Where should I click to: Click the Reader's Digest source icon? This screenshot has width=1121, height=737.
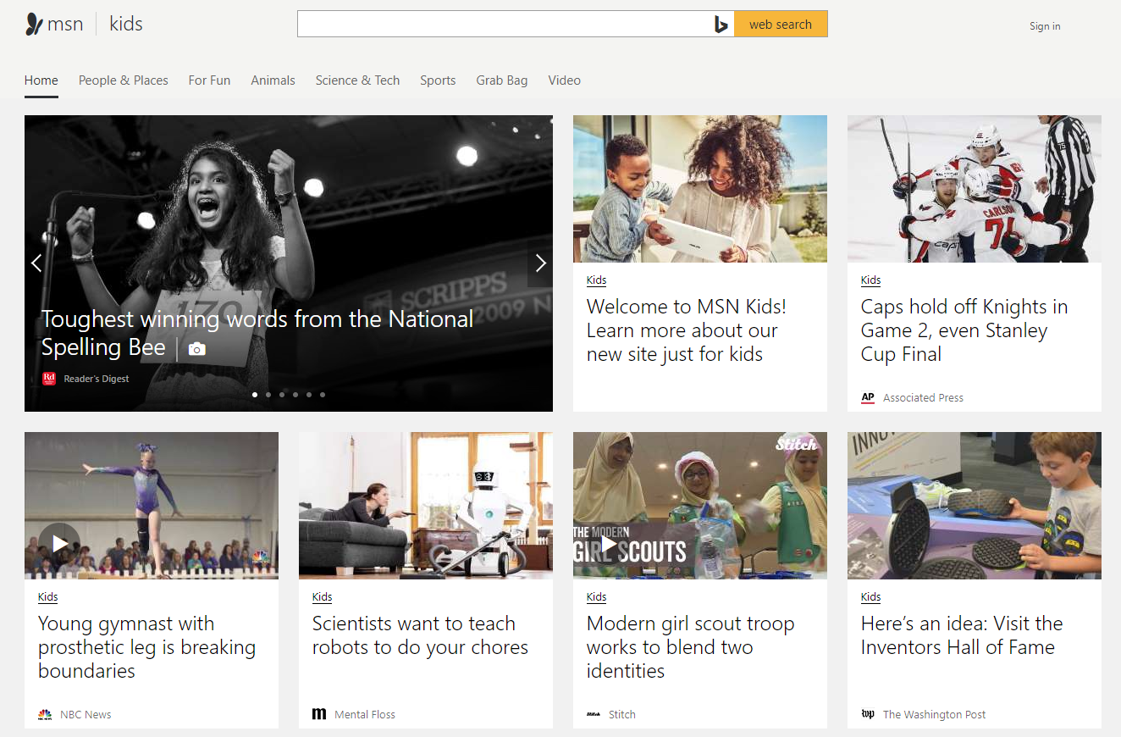[49, 379]
